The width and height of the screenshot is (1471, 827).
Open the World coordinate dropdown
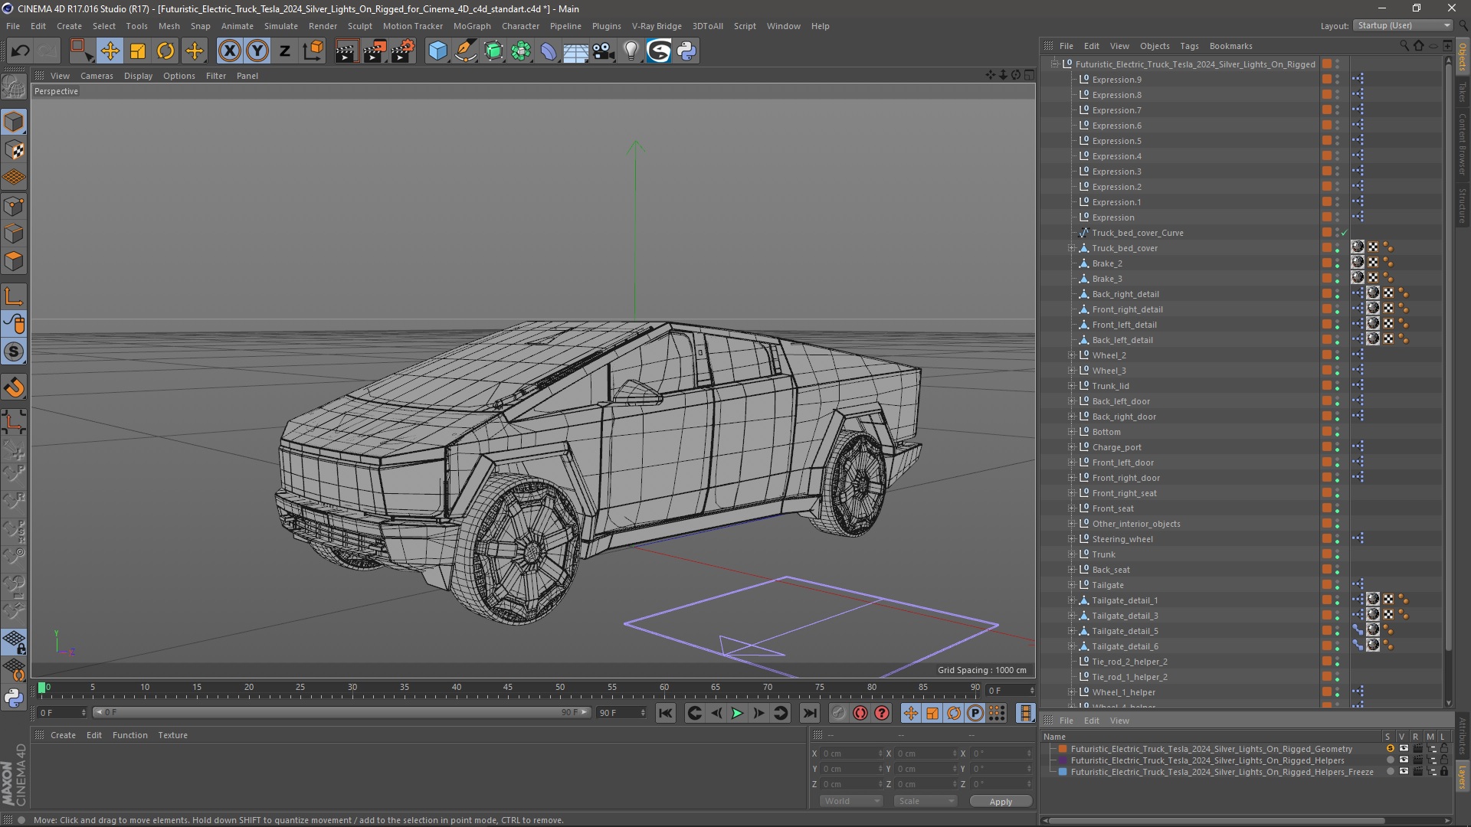pos(851,801)
